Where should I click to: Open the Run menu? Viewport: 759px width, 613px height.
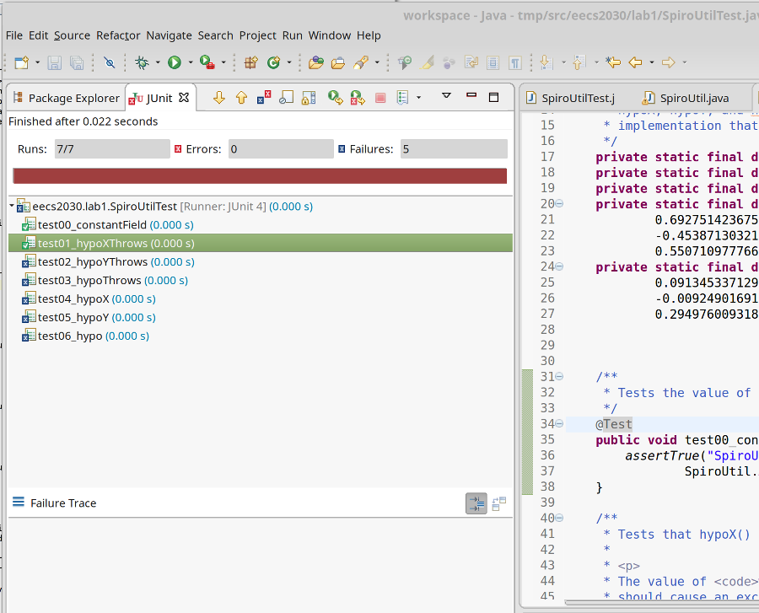tap(293, 35)
